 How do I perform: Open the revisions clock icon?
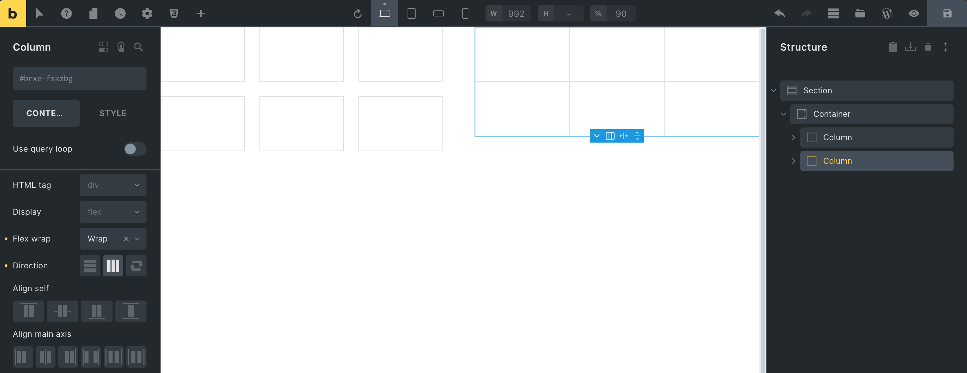tap(120, 13)
